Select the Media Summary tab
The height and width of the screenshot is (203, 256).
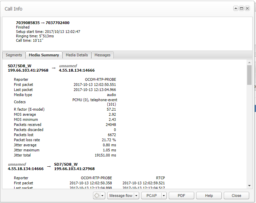(x=44, y=55)
